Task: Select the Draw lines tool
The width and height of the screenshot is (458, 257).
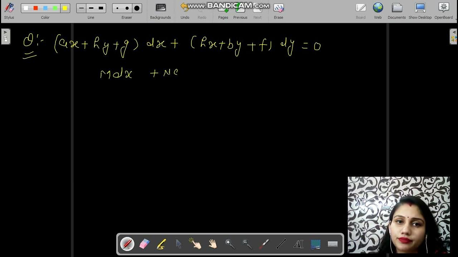Action: pyautogui.click(x=281, y=244)
